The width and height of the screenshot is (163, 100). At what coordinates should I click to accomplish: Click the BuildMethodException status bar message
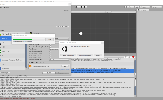pyautogui.click(x=17, y=99)
